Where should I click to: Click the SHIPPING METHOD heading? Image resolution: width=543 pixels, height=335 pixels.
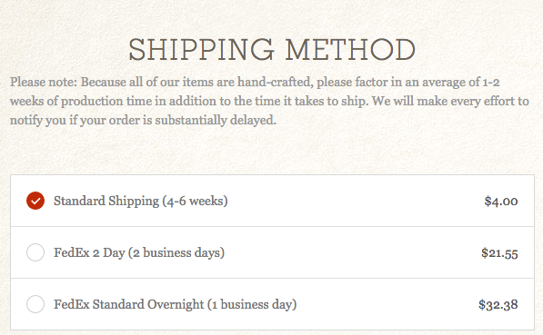pyautogui.click(x=272, y=50)
